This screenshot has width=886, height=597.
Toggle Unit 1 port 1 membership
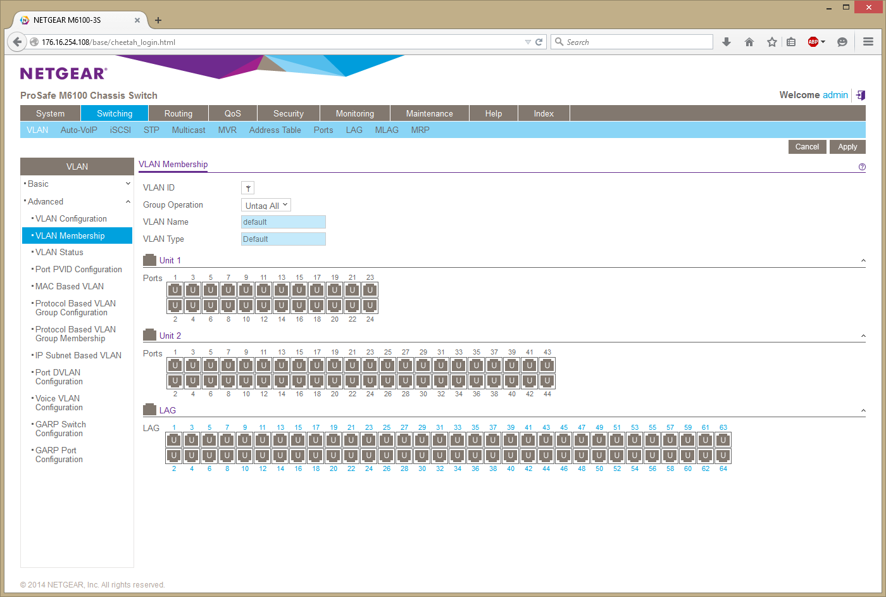(x=175, y=290)
